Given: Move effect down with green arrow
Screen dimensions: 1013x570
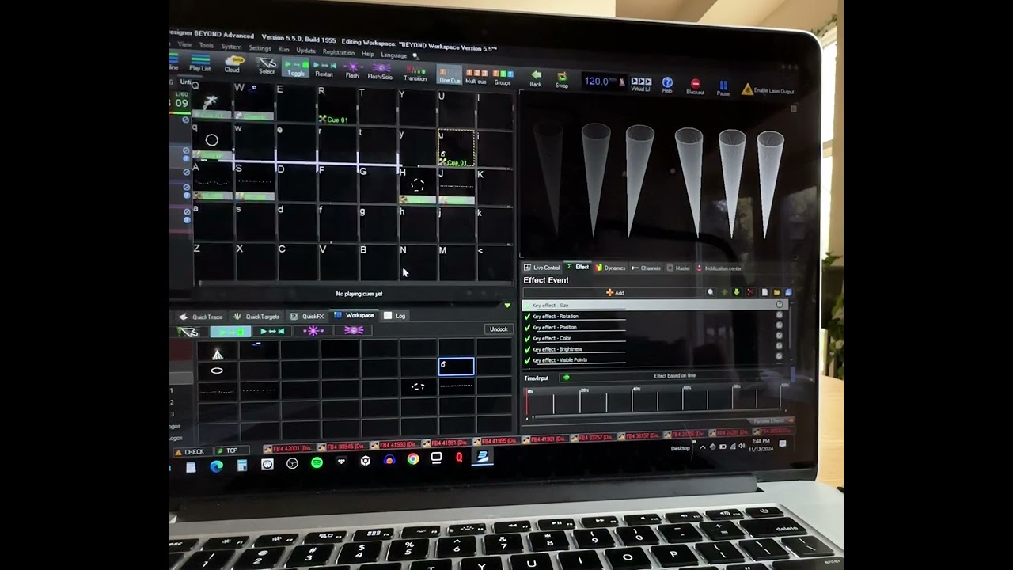Looking at the screenshot, I should click(x=737, y=292).
